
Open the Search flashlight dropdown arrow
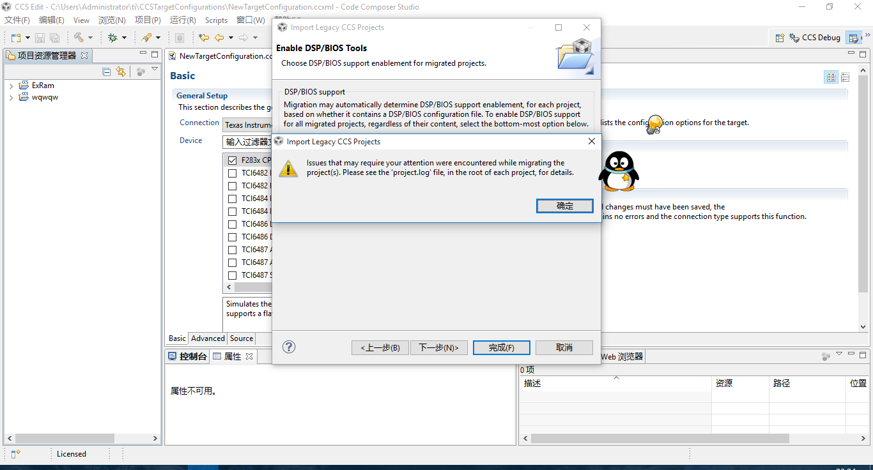pyautogui.click(x=158, y=38)
